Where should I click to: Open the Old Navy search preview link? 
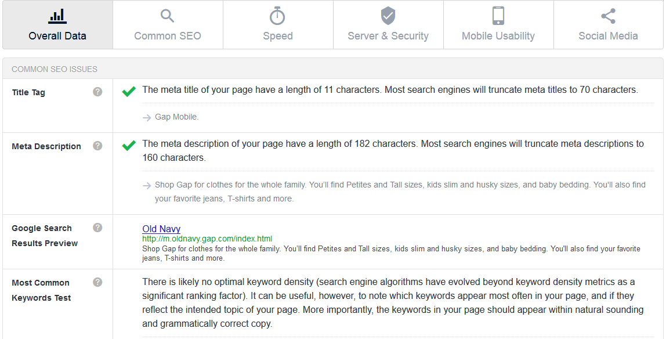click(x=161, y=229)
